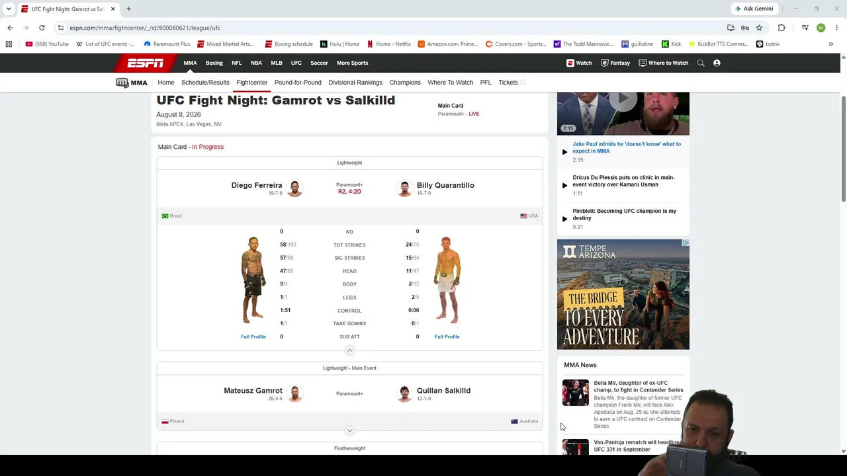847x476 pixels.
Task: Go back using the browser back arrow
Action: click(10, 28)
